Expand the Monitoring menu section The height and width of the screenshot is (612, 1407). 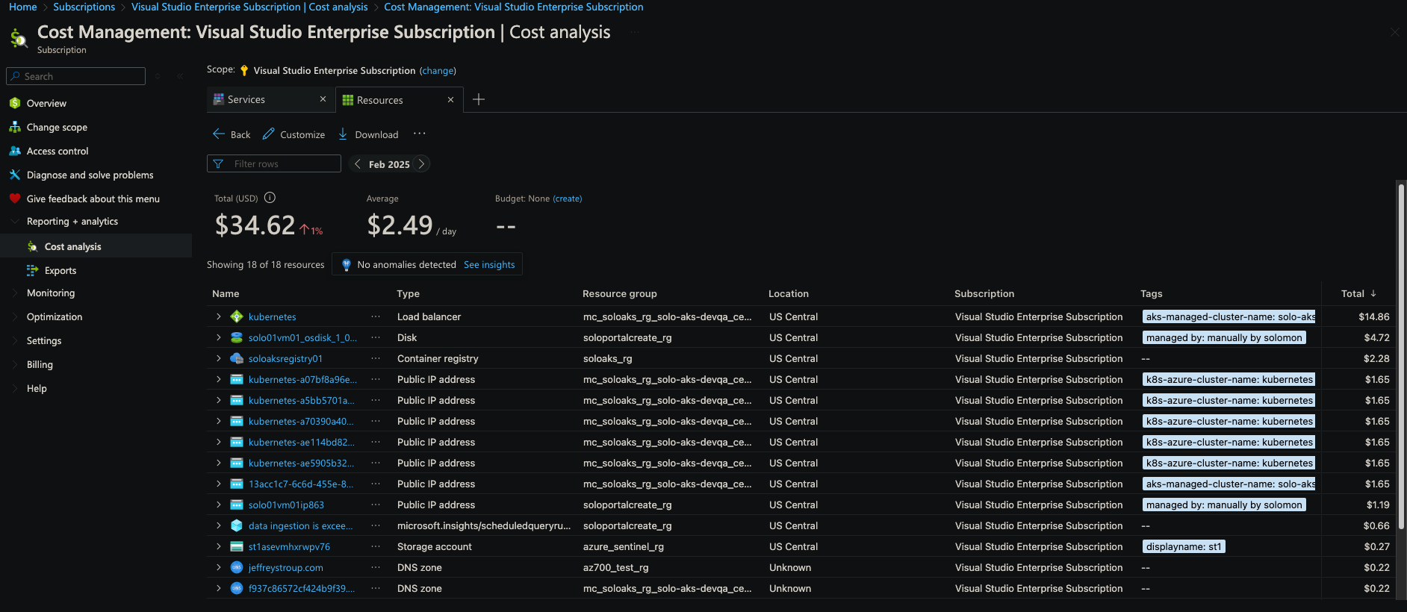(15, 293)
